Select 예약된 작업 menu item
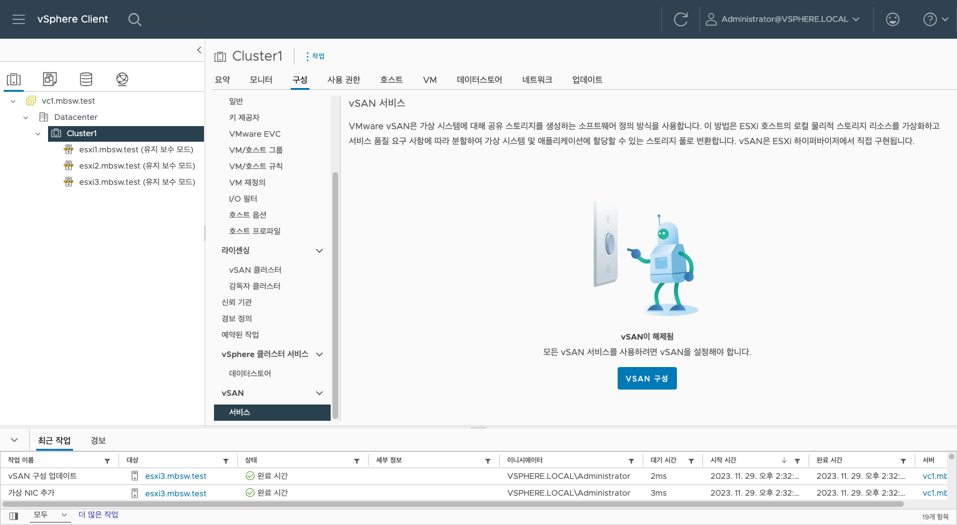Image resolution: width=957 pixels, height=525 pixels. [x=240, y=335]
